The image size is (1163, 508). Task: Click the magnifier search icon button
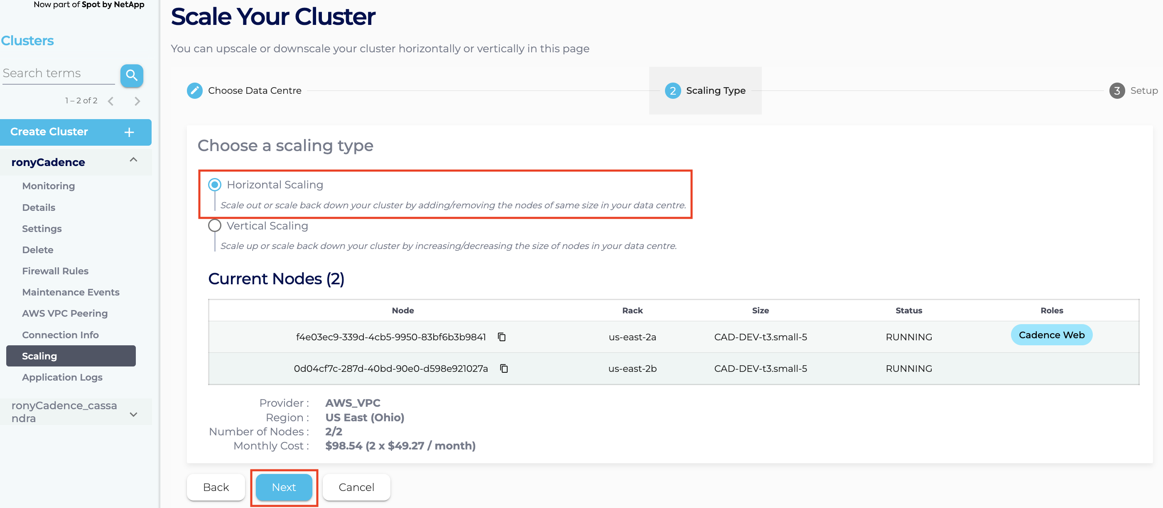point(131,75)
